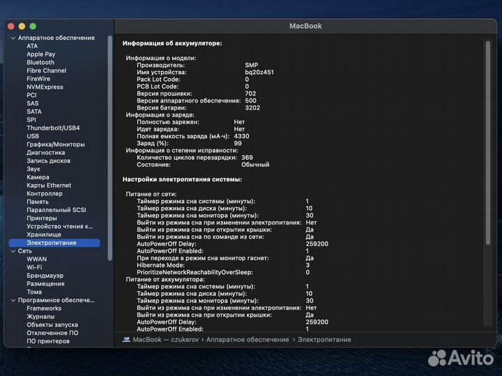
Task: Select Объекты запуска in the sidebar
Action: point(52,325)
